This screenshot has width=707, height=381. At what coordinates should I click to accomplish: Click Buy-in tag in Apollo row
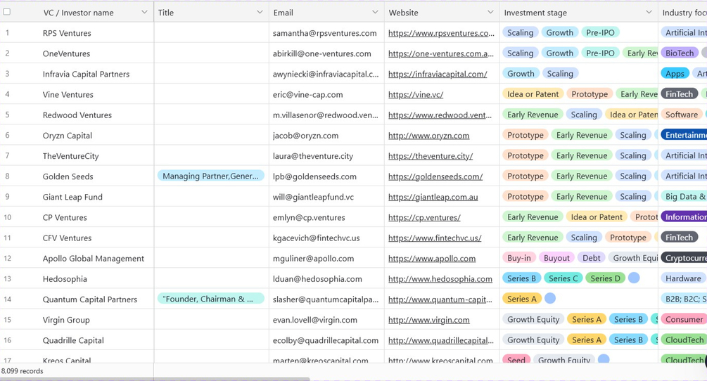pos(519,258)
